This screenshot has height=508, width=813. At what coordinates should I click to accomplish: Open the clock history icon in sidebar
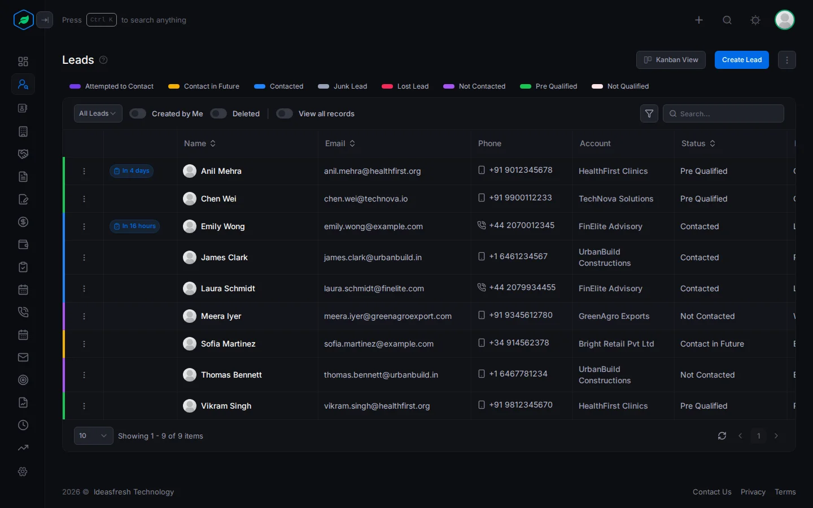pyautogui.click(x=23, y=425)
